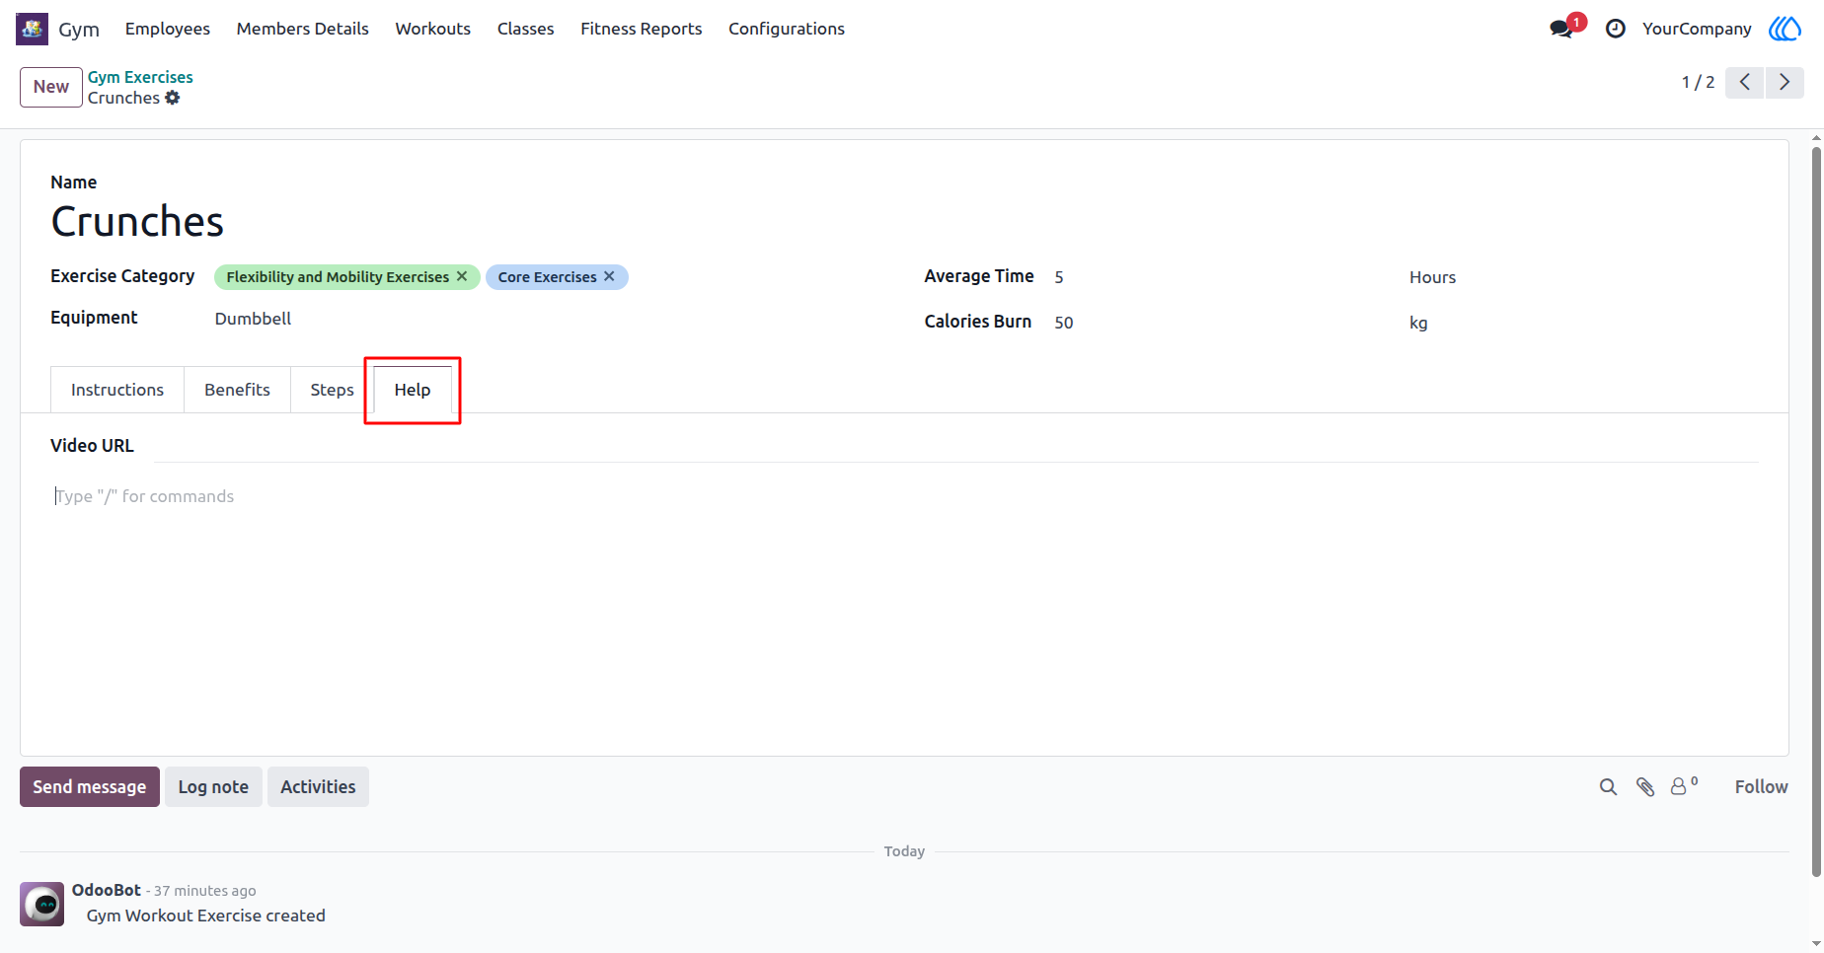Remove Flexibility and Mobility Exercises tag
Viewport: 1824px width, 953px height.
[462, 276]
